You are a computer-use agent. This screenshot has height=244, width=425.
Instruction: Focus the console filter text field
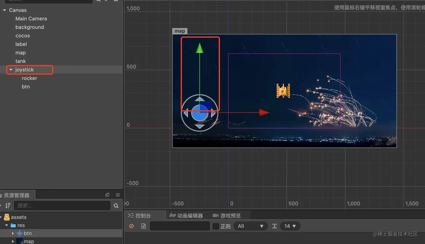tap(180, 226)
